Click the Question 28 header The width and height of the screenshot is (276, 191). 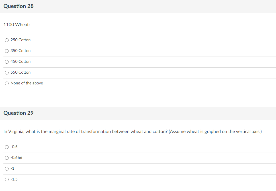tap(18, 6)
